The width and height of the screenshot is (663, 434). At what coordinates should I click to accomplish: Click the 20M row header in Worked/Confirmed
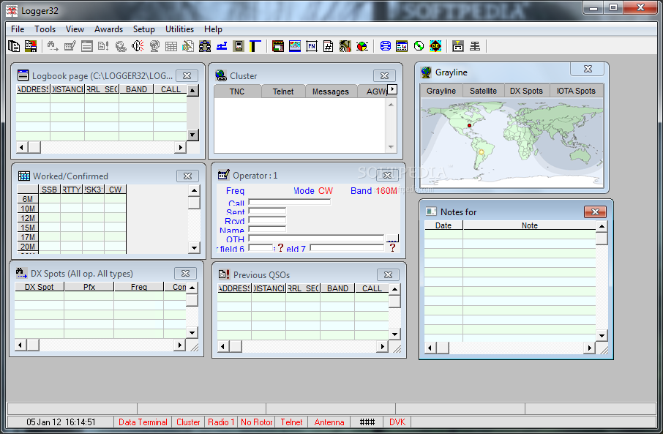tap(28, 247)
